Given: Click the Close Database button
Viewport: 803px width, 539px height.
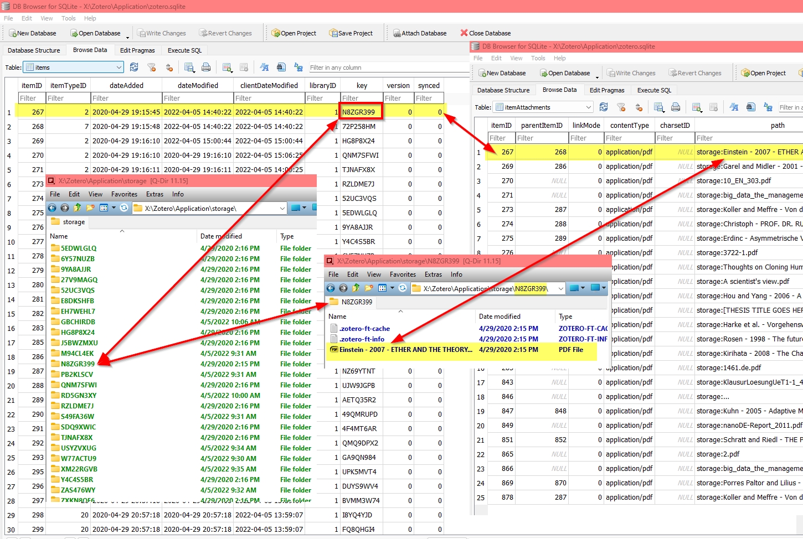Looking at the screenshot, I should point(485,33).
